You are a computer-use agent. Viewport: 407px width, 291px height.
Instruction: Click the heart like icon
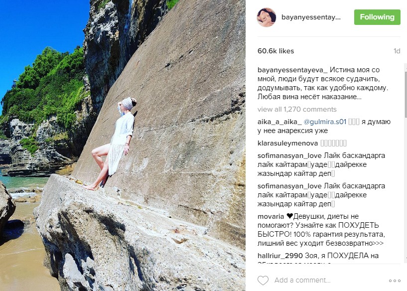click(263, 281)
